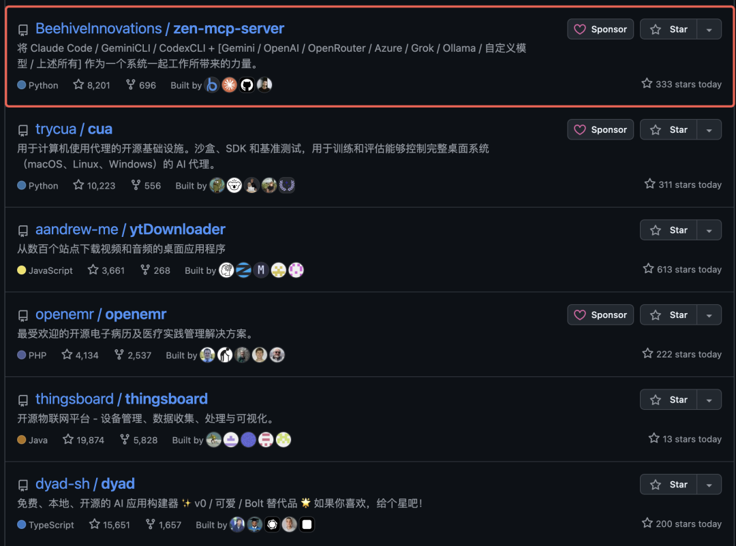Click the fork count icon for trycua/cua
The height and width of the screenshot is (546, 736).
coord(136,184)
